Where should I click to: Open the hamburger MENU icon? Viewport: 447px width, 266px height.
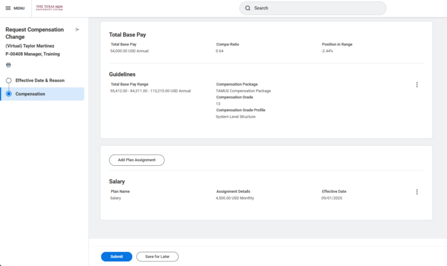8,8
